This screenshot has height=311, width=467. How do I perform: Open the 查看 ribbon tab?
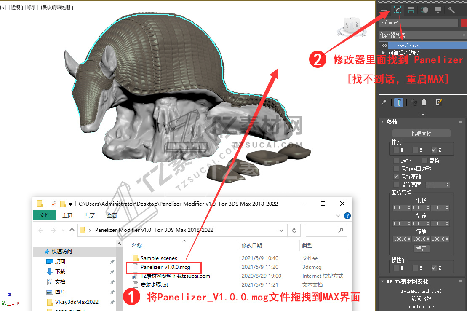tap(112, 216)
